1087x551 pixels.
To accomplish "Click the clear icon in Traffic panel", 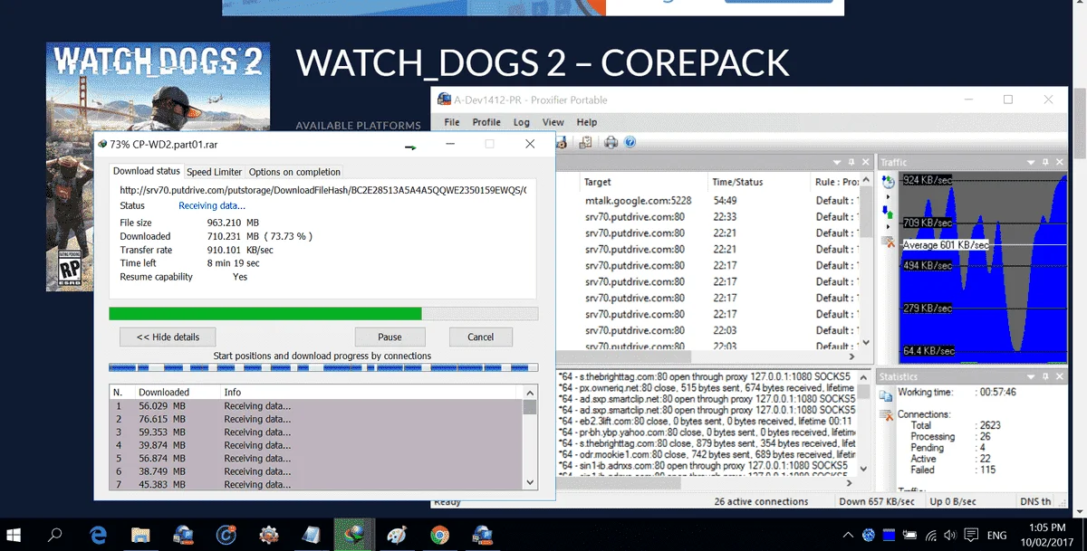I will pyautogui.click(x=889, y=242).
